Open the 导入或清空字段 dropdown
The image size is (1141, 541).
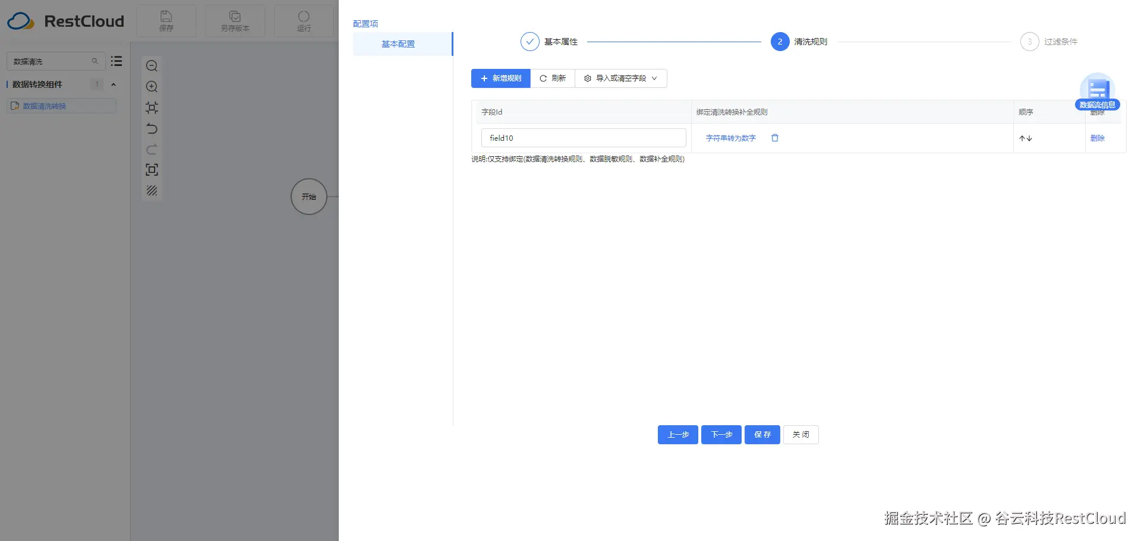pyautogui.click(x=621, y=78)
